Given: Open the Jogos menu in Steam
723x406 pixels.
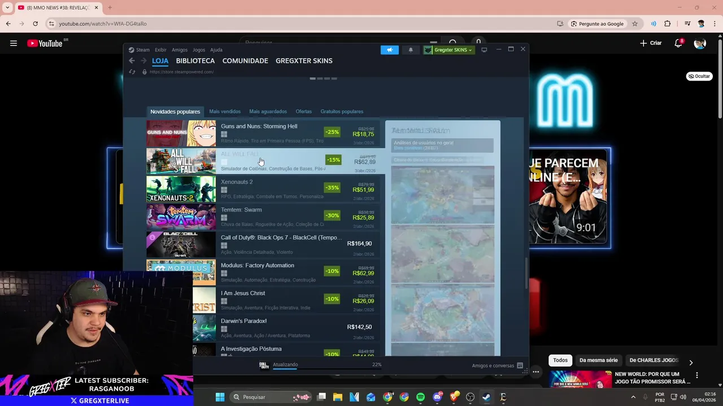Looking at the screenshot, I should (x=199, y=50).
